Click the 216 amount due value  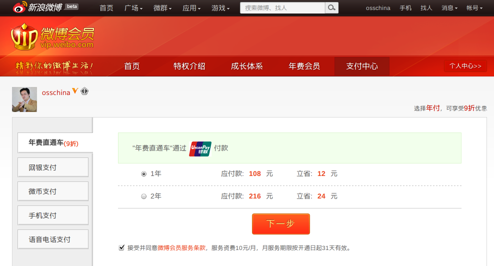coord(255,196)
